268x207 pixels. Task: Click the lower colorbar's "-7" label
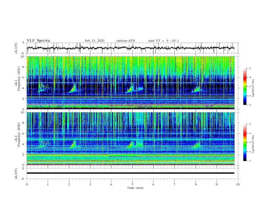(x=249, y=161)
